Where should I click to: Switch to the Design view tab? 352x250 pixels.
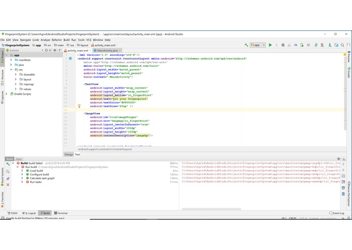tap(69, 154)
